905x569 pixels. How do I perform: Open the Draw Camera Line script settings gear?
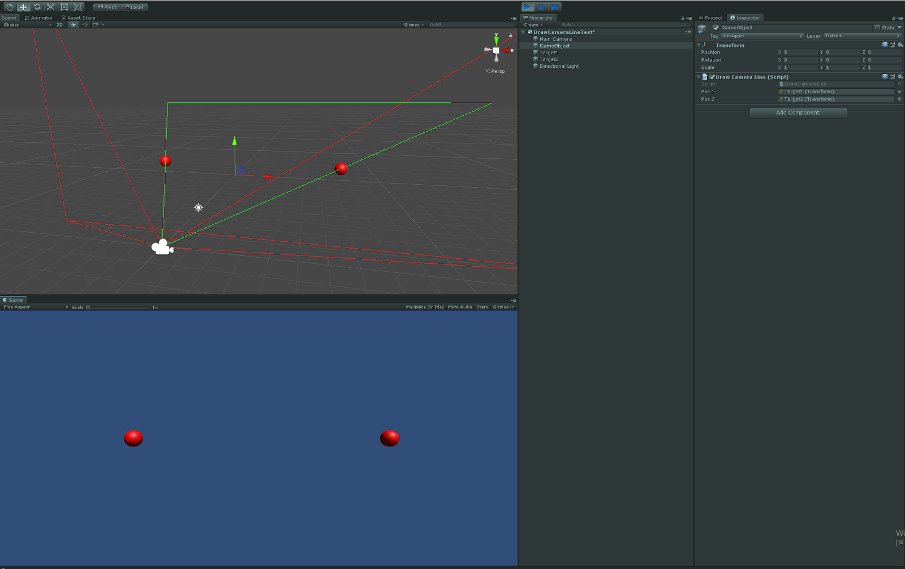901,76
